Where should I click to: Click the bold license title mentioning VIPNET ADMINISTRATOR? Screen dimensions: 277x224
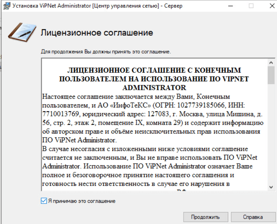click(154, 79)
